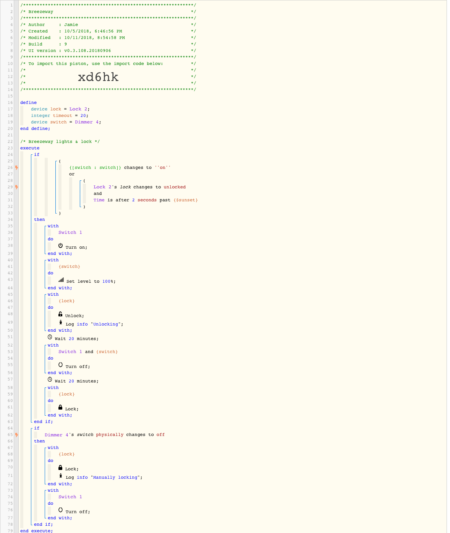The image size is (450, 533).
Task: Click the lightning bolt icon on line 29
Action: (x=16, y=187)
